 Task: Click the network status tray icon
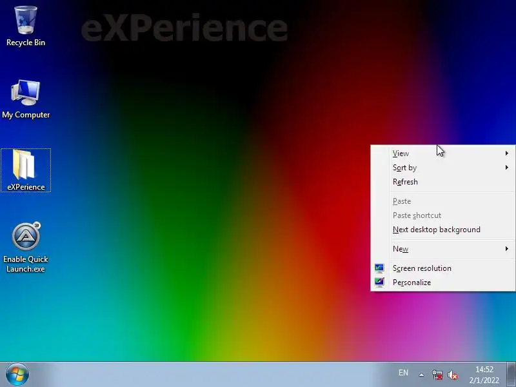point(437,375)
